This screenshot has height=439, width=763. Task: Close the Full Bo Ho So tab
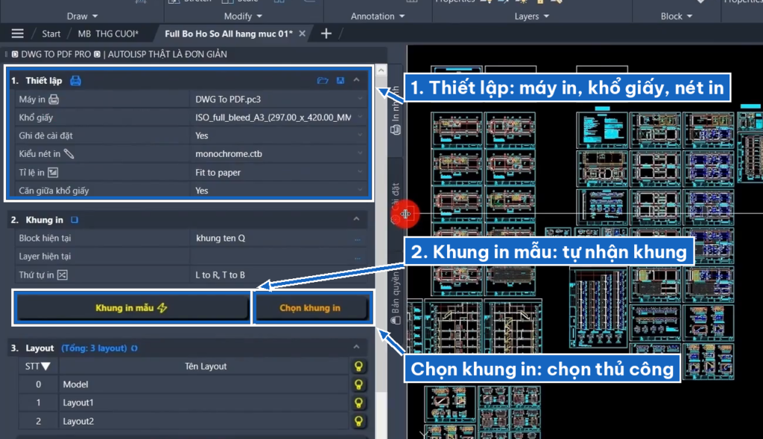(303, 33)
